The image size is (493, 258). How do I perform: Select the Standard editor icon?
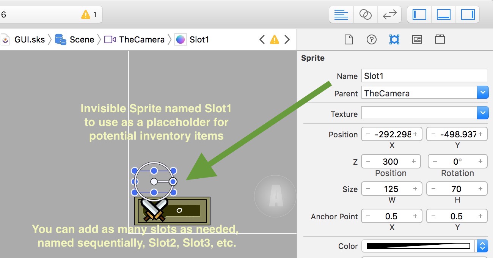[x=341, y=15]
